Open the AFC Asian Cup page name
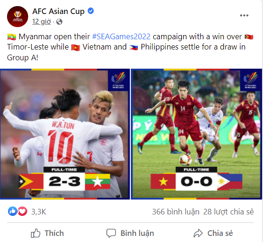This screenshot has height=242, width=263. click(58, 11)
